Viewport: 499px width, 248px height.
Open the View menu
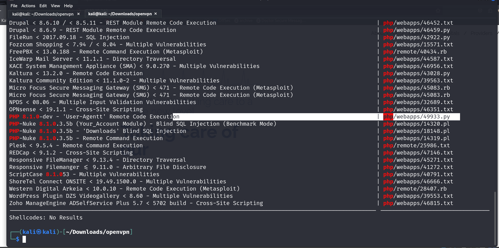point(55,6)
